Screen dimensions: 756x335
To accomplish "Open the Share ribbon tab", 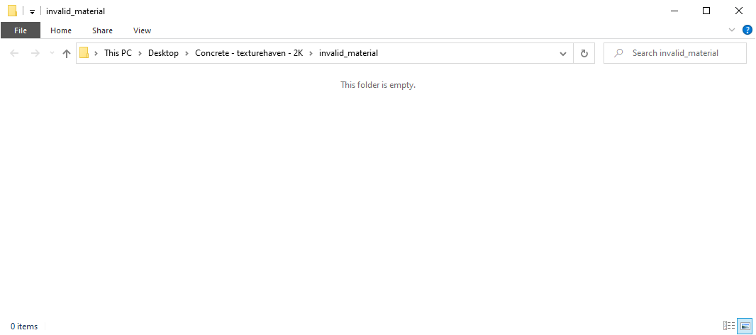I will [102, 30].
